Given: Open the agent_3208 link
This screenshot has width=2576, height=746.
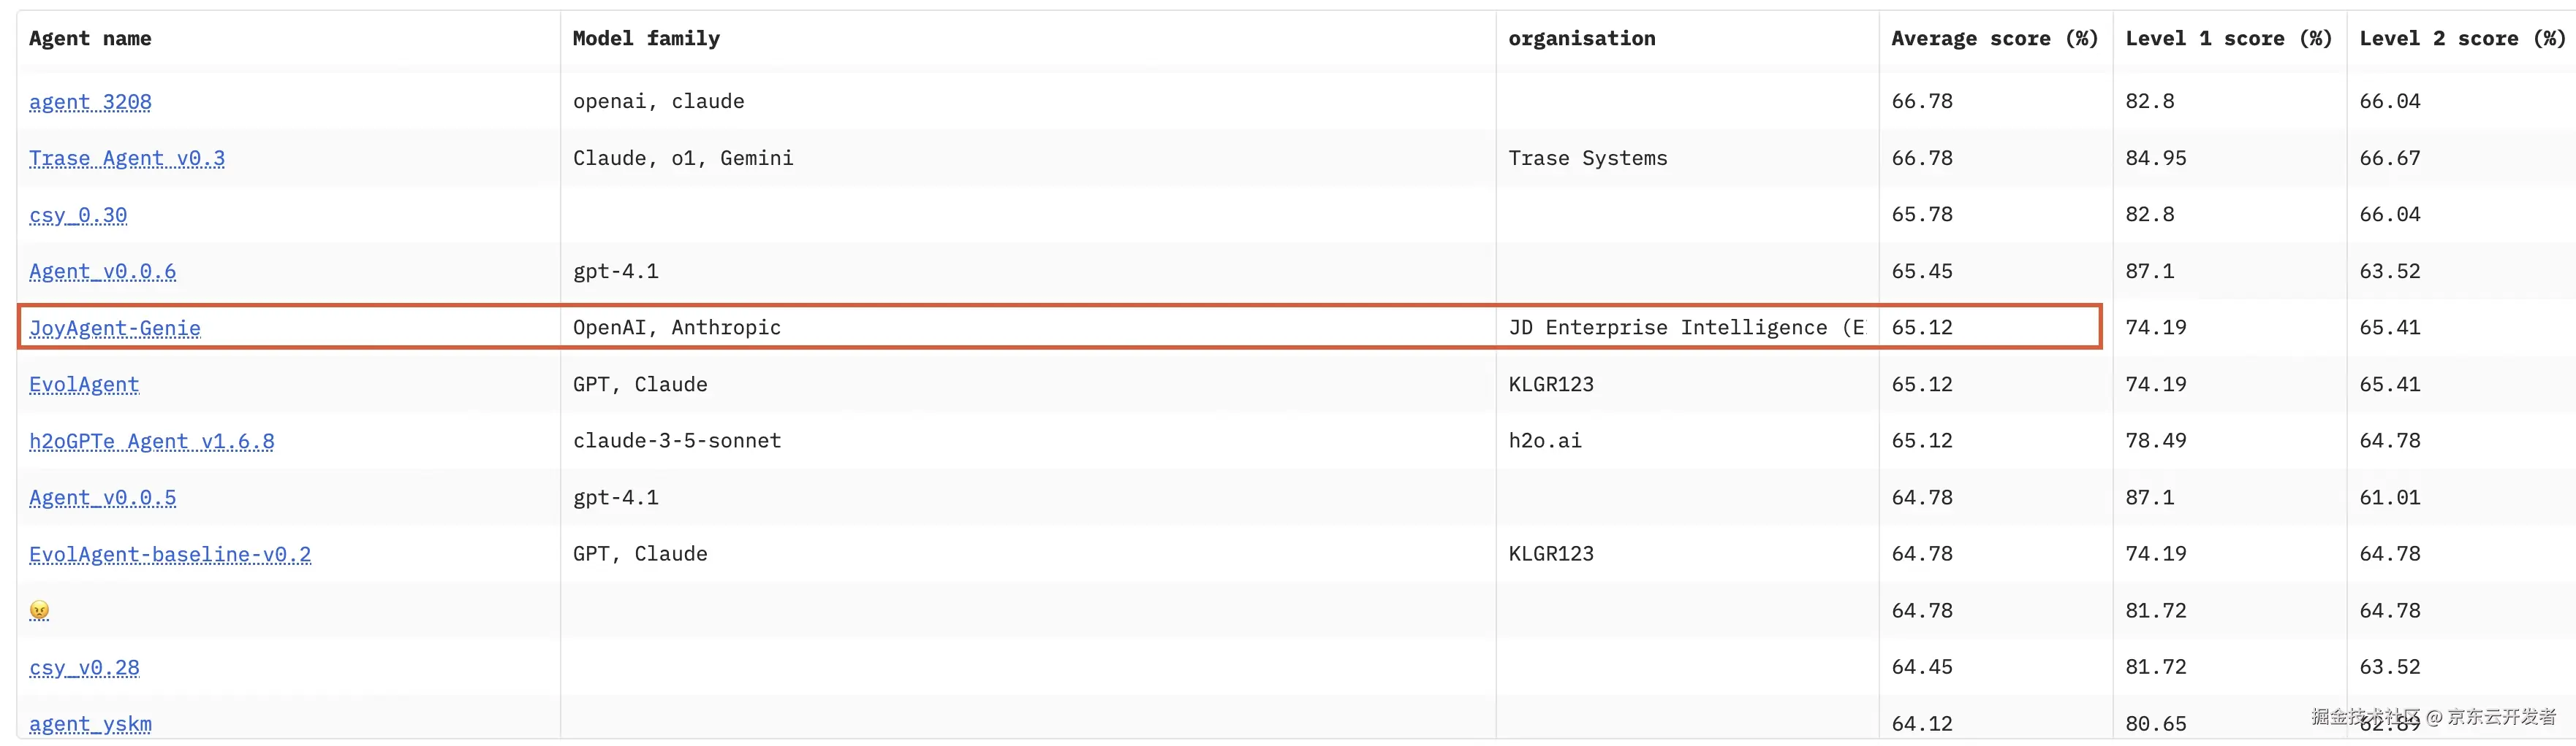Looking at the screenshot, I should pyautogui.click(x=90, y=102).
